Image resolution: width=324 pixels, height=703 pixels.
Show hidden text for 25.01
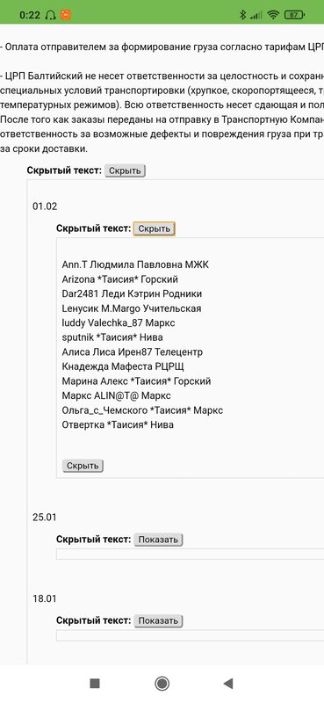point(158,540)
